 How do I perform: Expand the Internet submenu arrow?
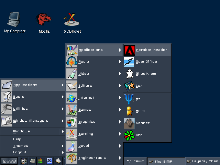(120, 98)
